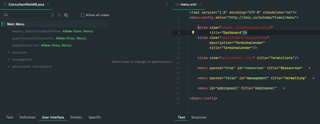Select the management tree row label
The width and height of the screenshot is (320, 124).
pyautogui.click(x=22, y=59)
